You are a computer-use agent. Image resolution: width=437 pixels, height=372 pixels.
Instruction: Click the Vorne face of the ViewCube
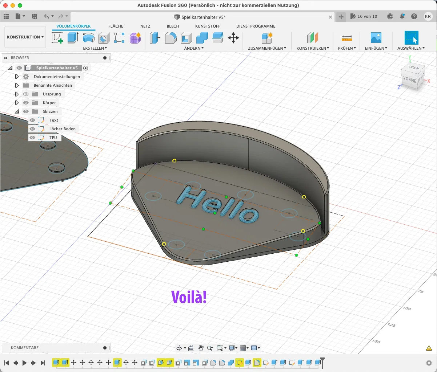point(409,79)
